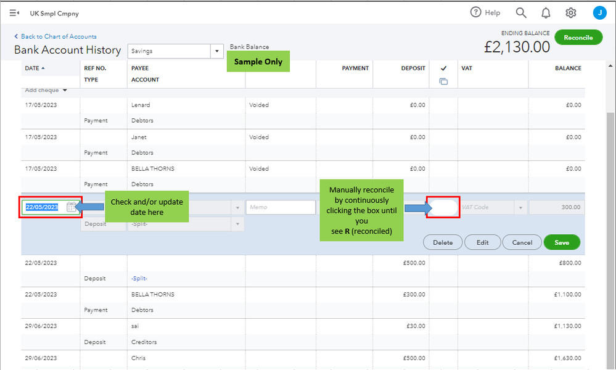Open the notifications bell icon
The height and width of the screenshot is (370, 616).
[x=546, y=13]
